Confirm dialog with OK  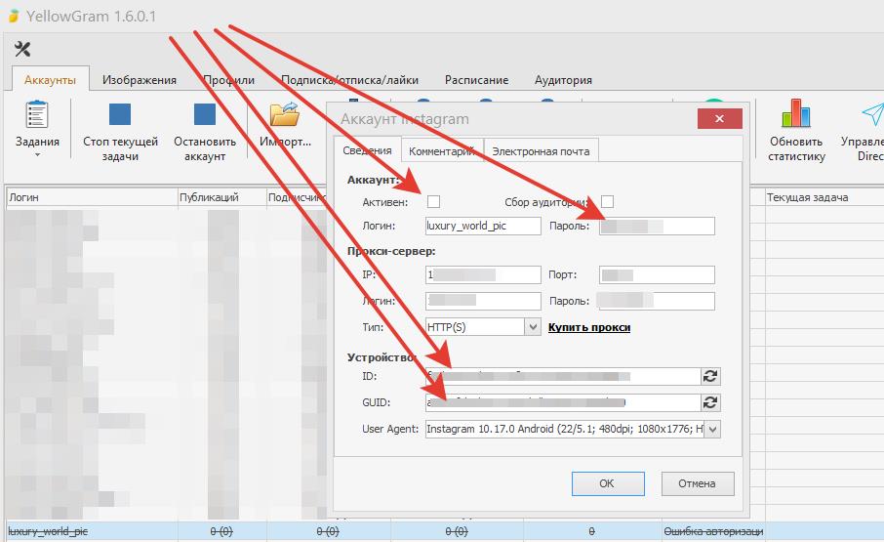[608, 484]
